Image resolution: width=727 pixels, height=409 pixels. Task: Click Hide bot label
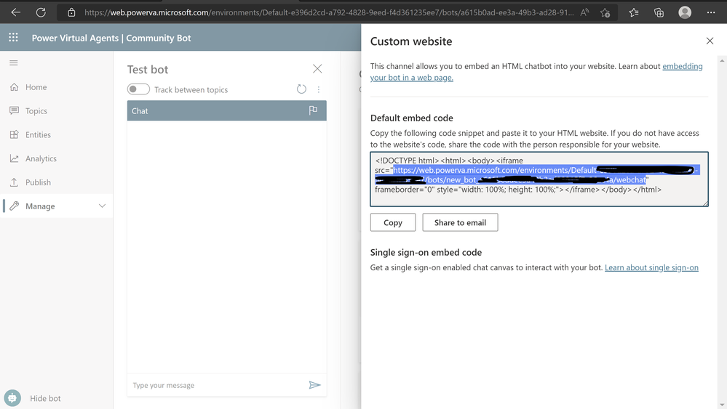(45, 398)
